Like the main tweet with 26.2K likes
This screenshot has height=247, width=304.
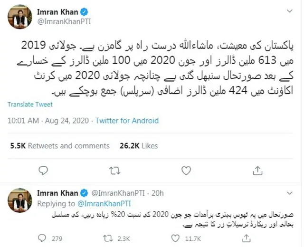point(187,170)
